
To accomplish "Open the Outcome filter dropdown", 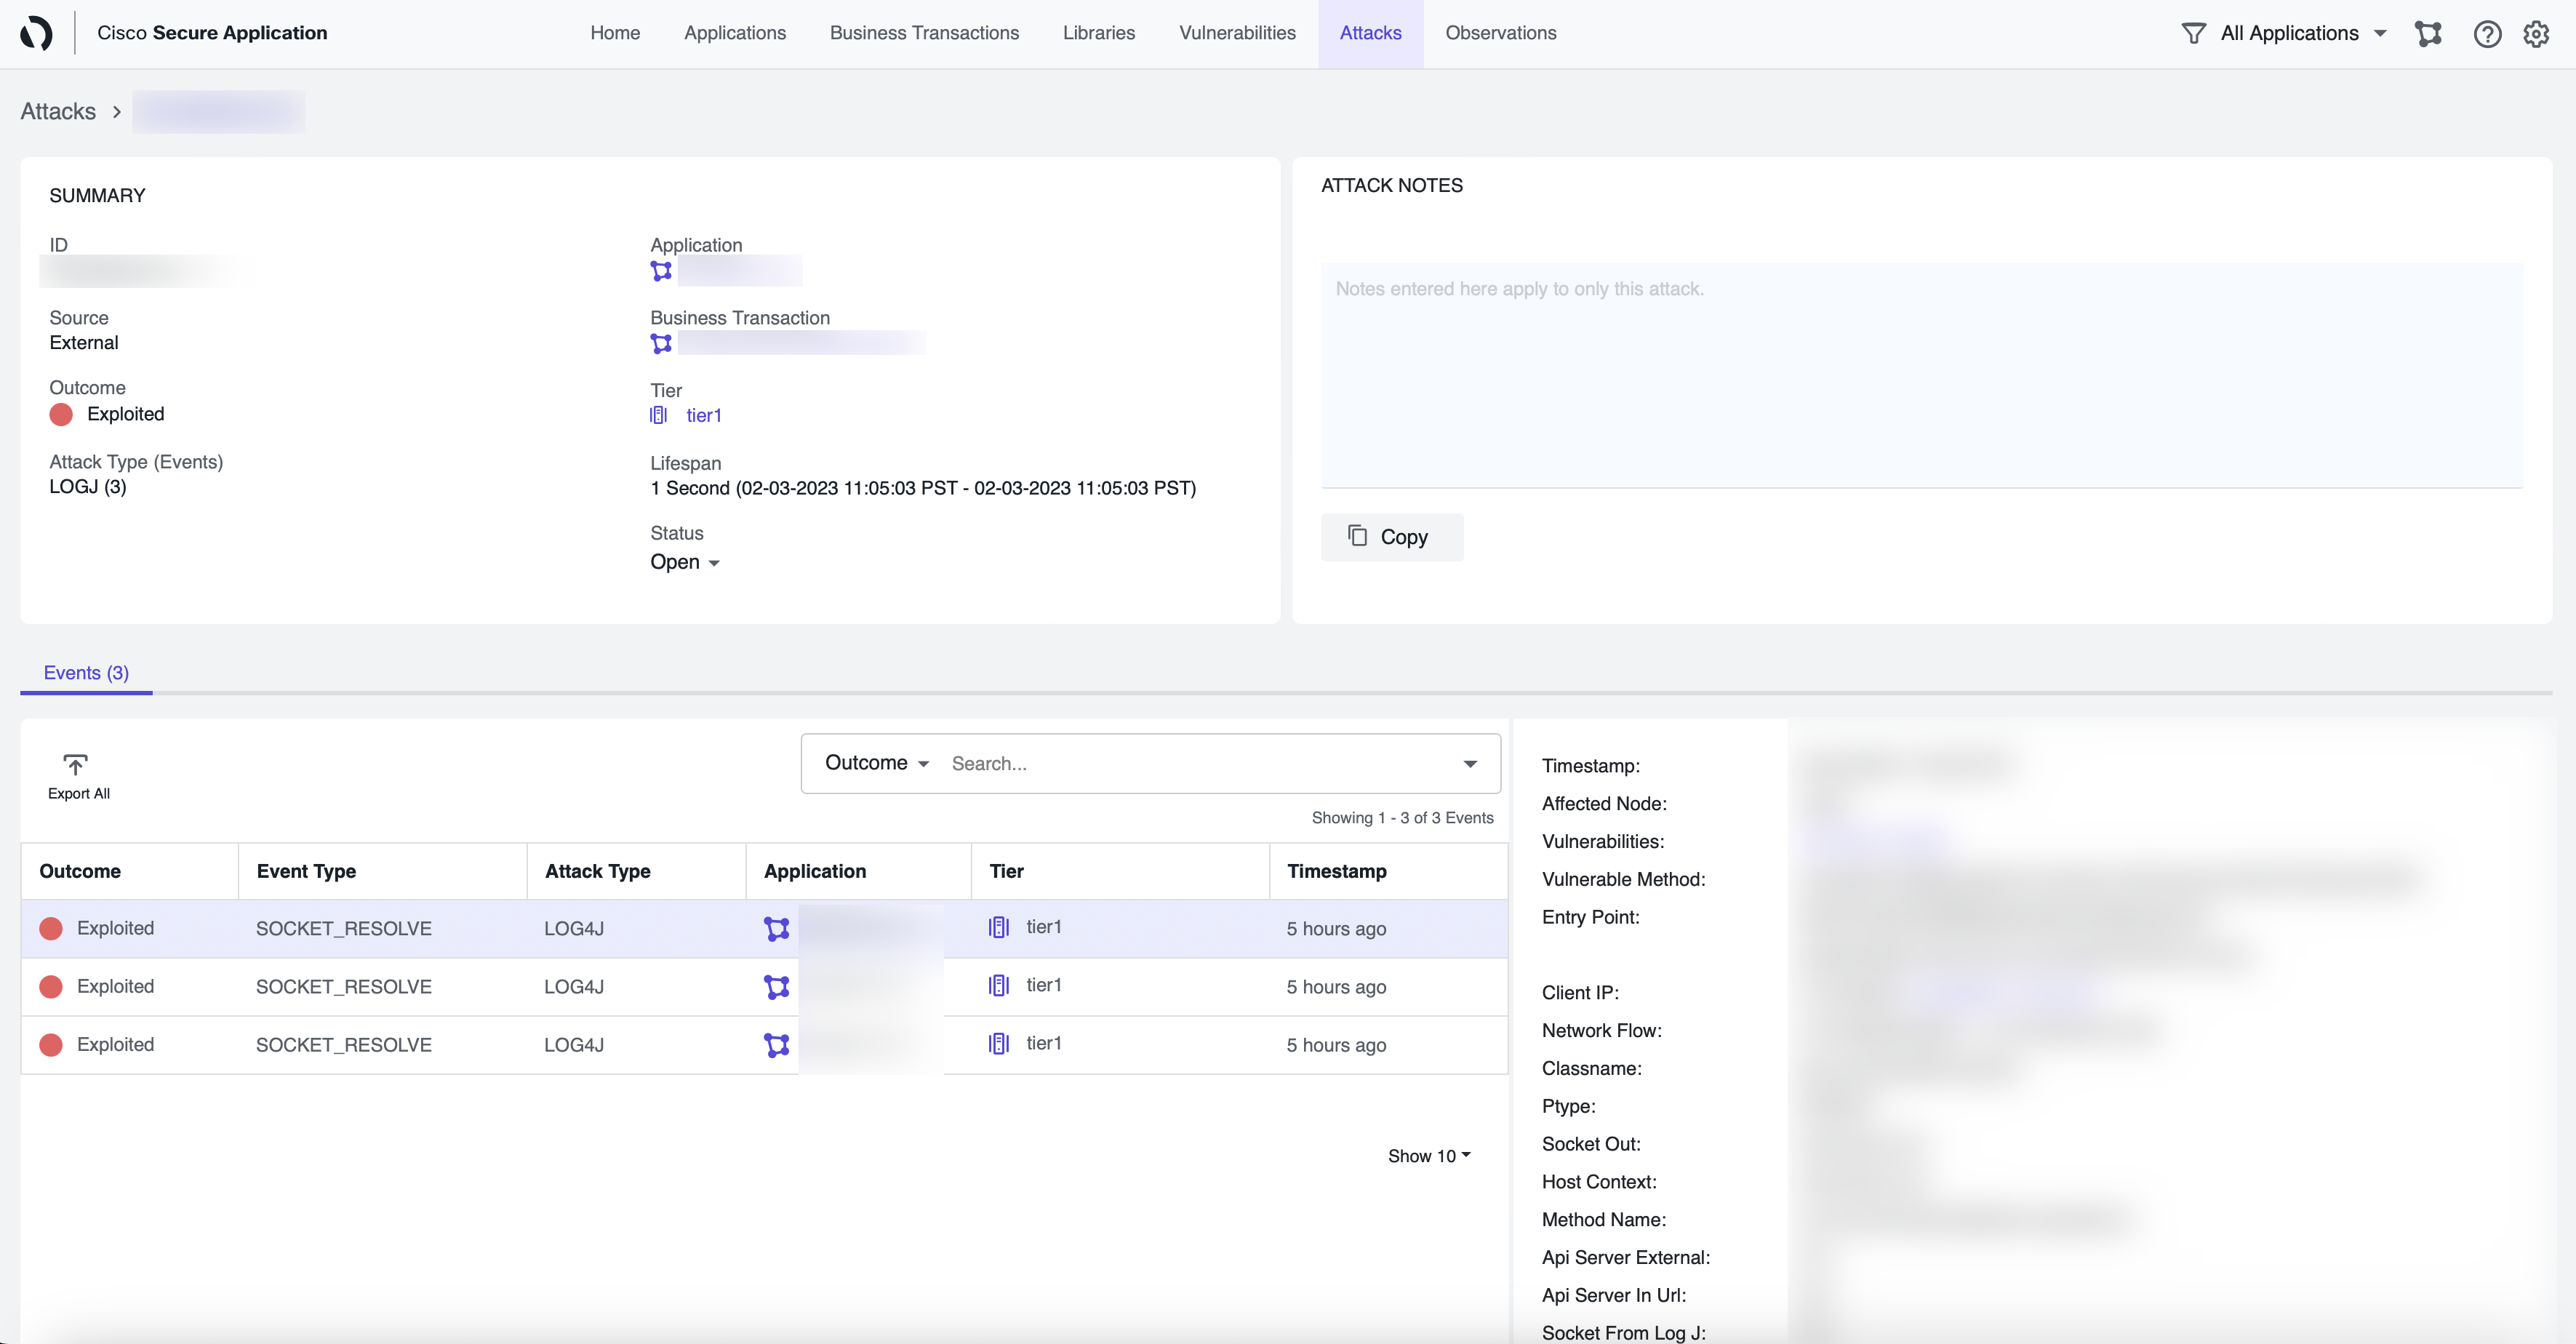I will pyautogui.click(x=877, y=763).
